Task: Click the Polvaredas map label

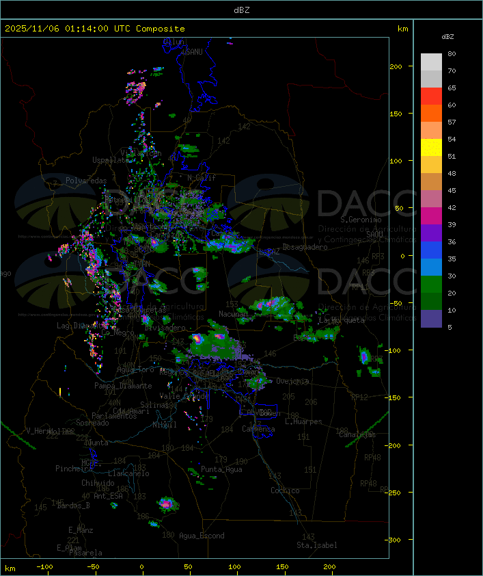Action: (x=86, y=181)
